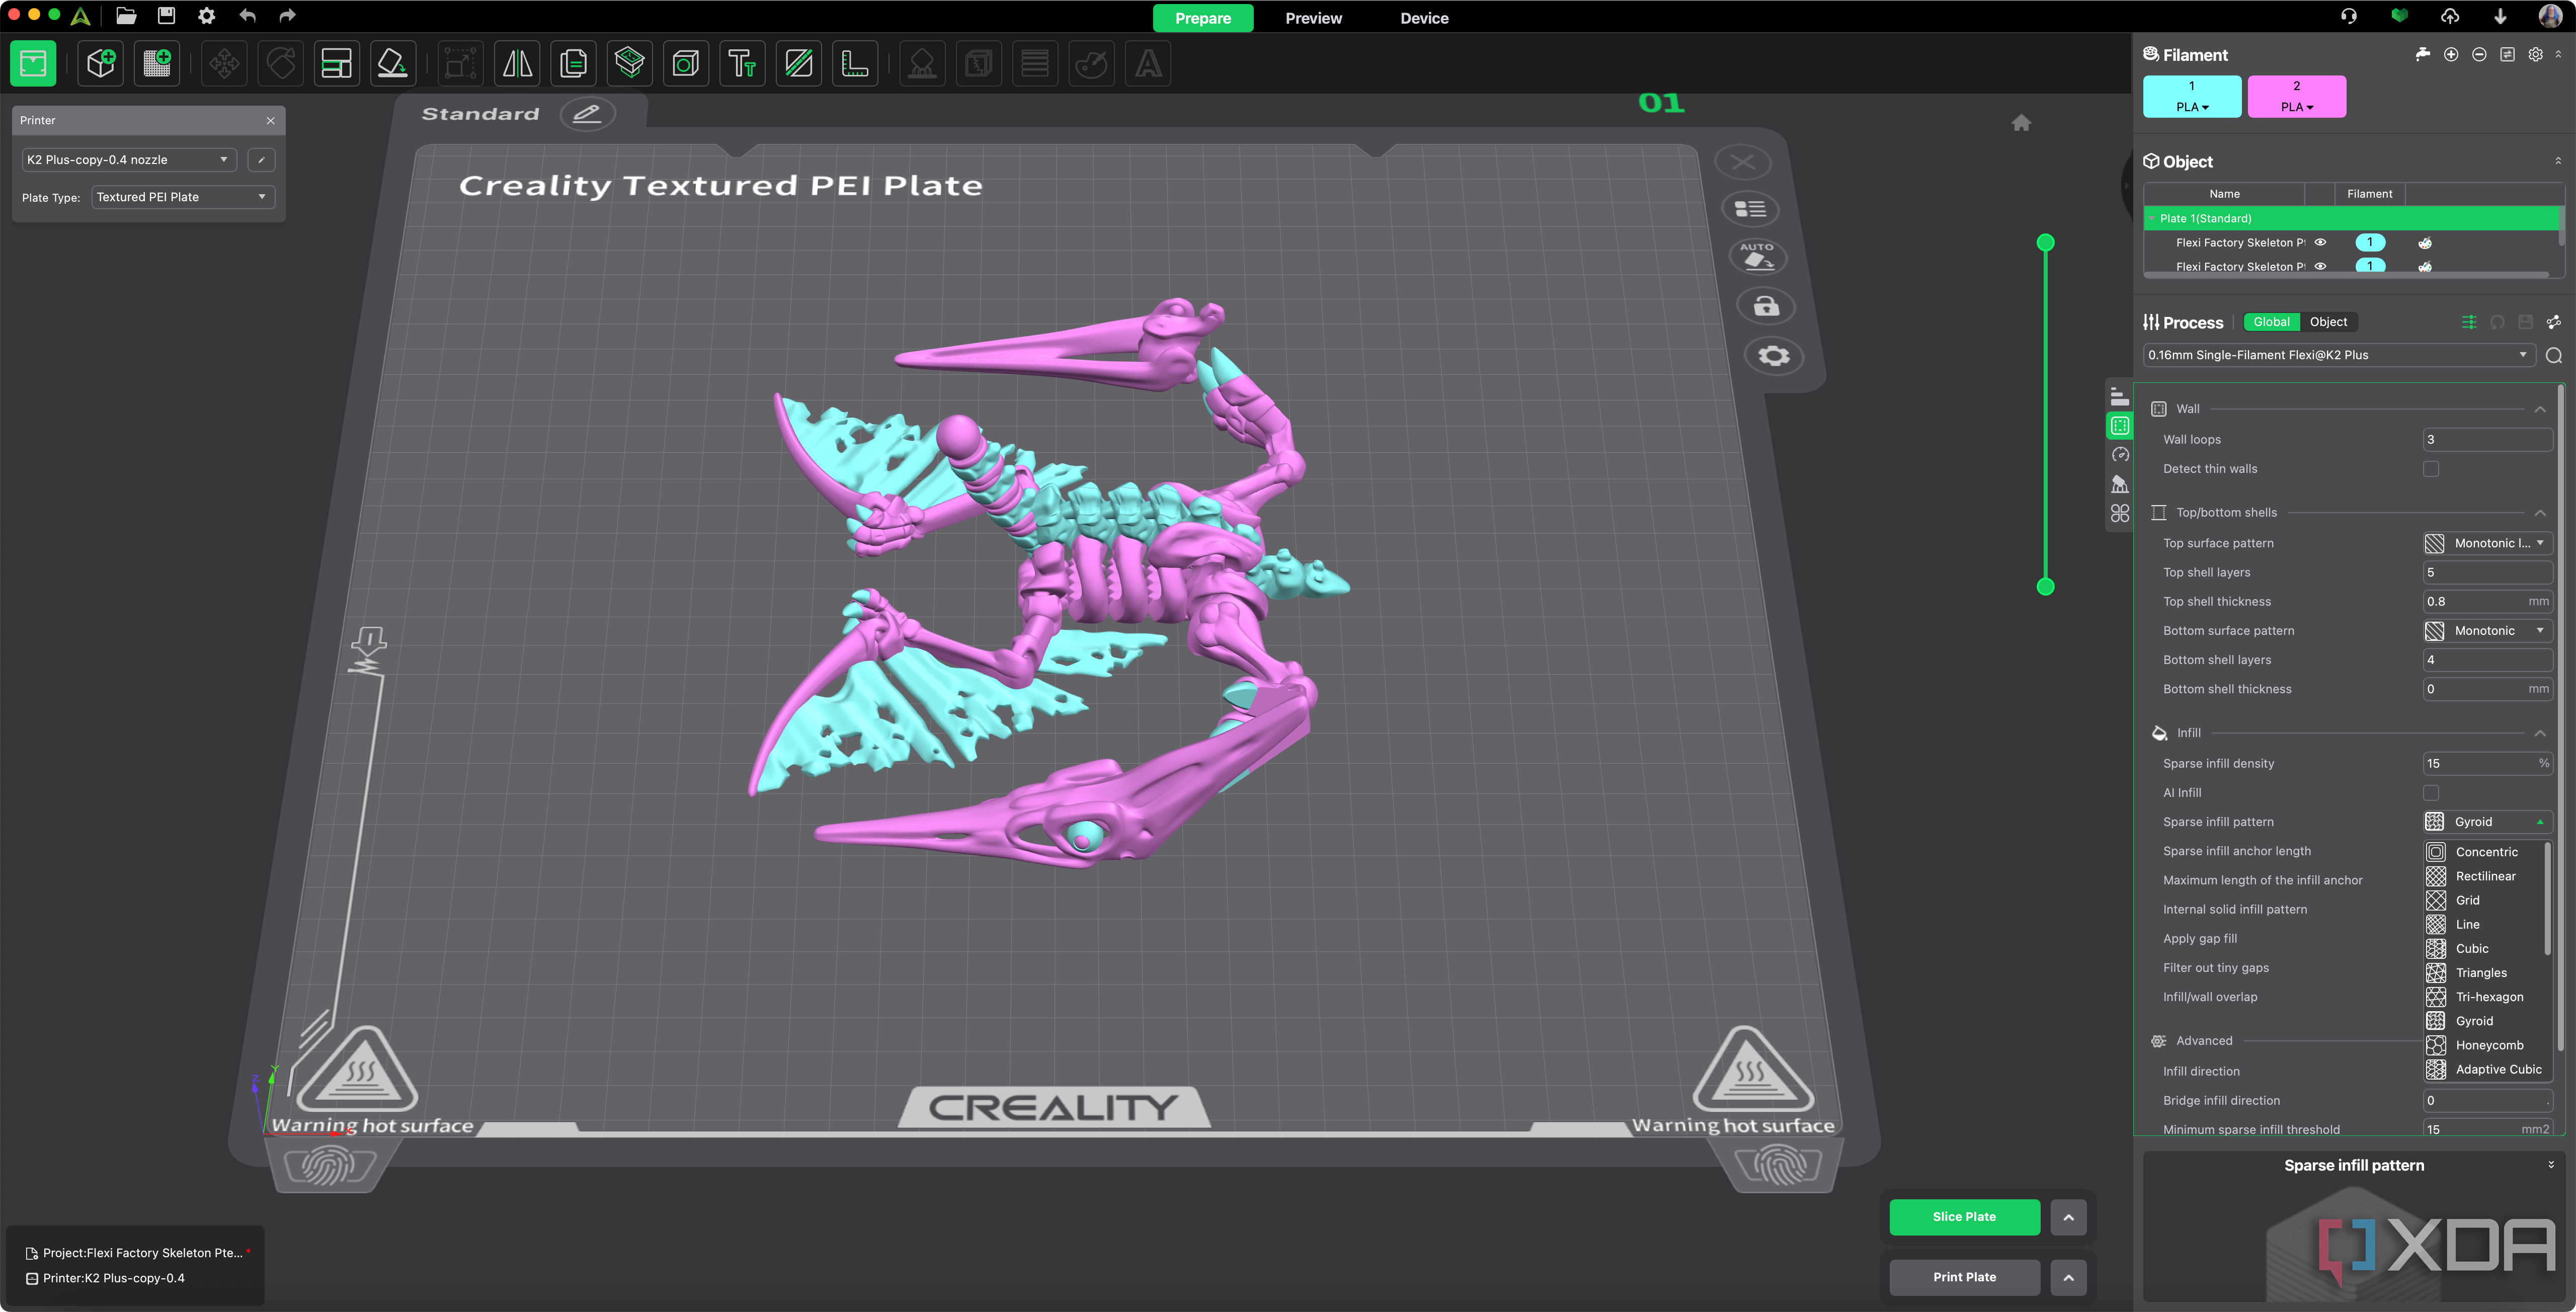This screenshot has height=1312, width=2576.
Task: Click the Add Model cube icon
Action: click(x=101, y=64)
